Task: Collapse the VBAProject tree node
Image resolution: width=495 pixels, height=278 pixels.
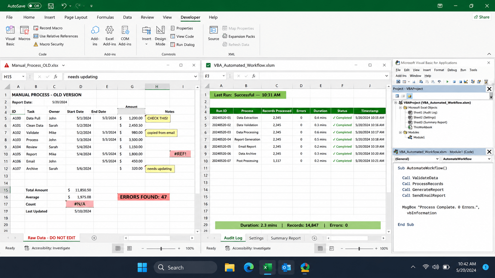Action: coord(396,103)
